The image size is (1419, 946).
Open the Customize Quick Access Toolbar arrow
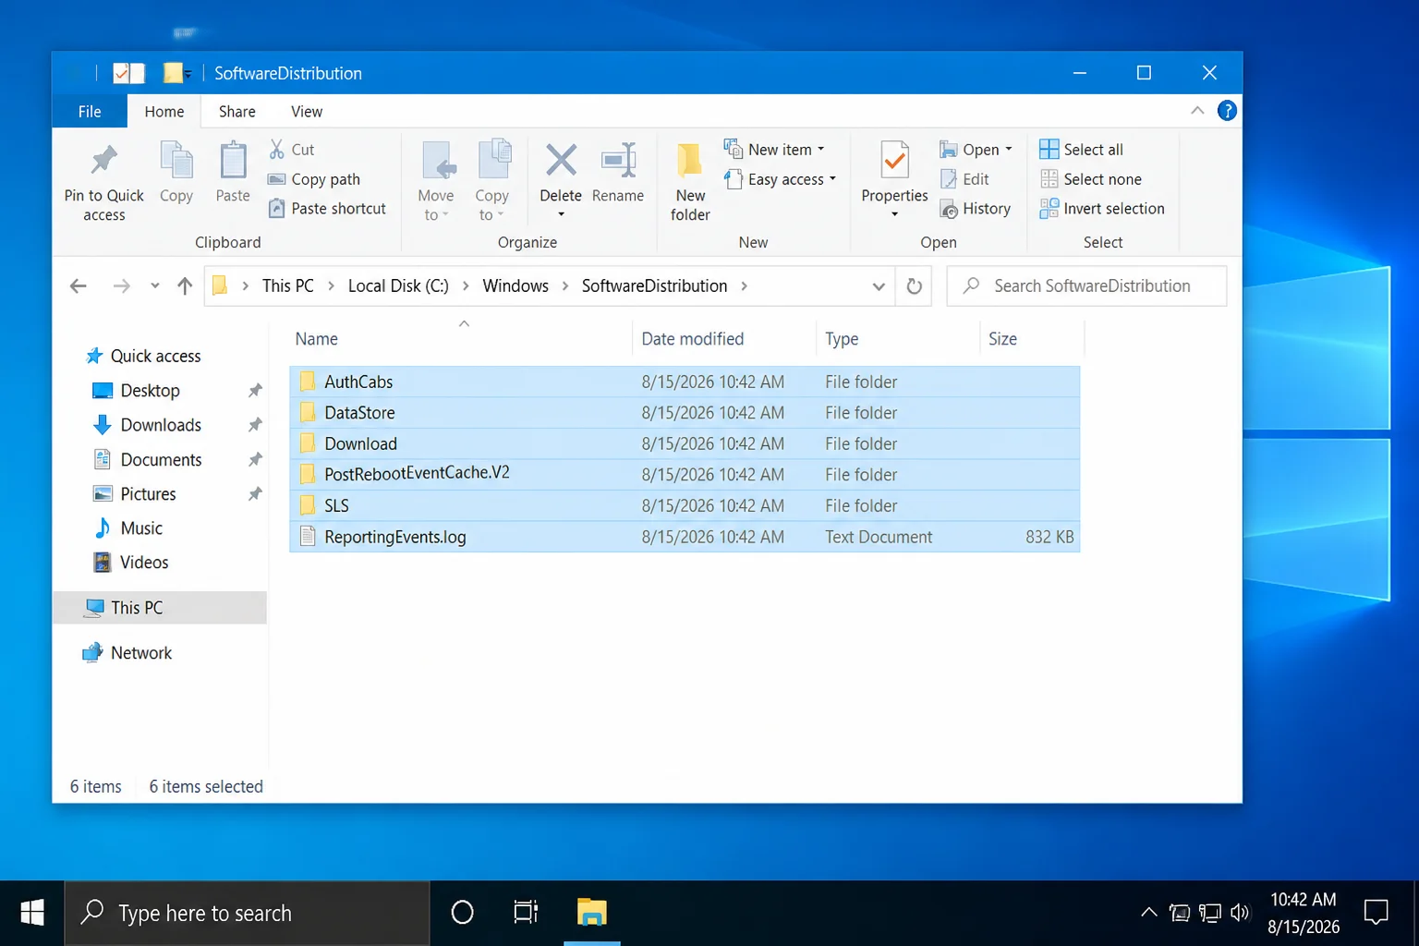(188, 74)
